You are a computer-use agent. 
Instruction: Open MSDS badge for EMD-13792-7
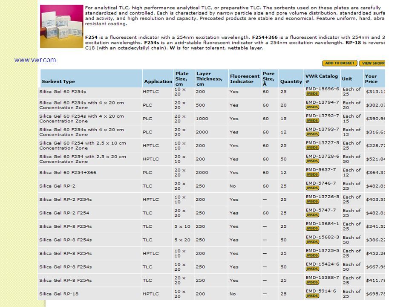point(312,121)
